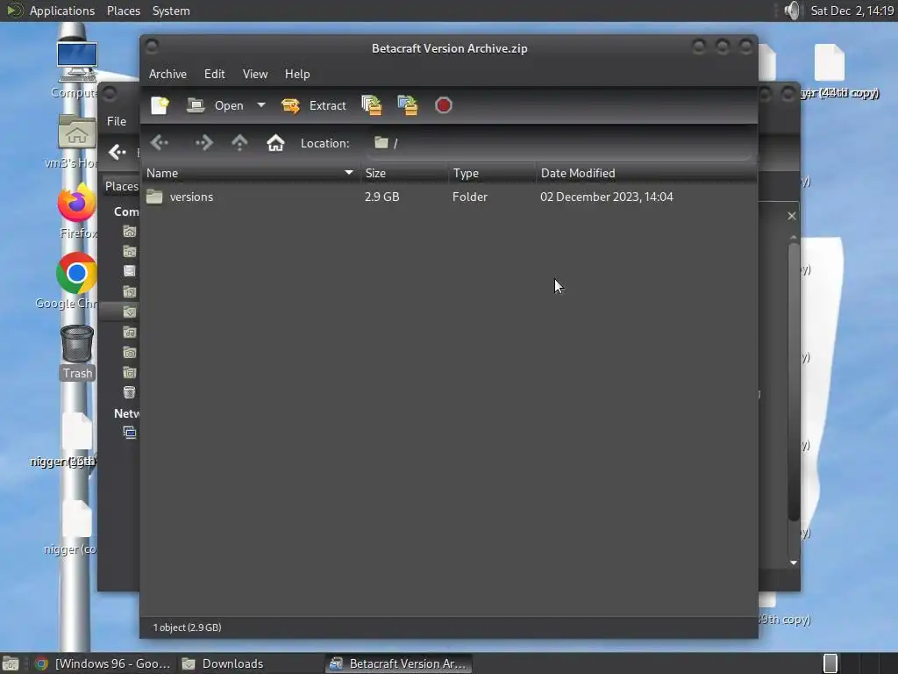Image resolution: width=898 pixels, height=674 pixels.
Task: Click the Trash desktop icon
Action: point(77,345)
